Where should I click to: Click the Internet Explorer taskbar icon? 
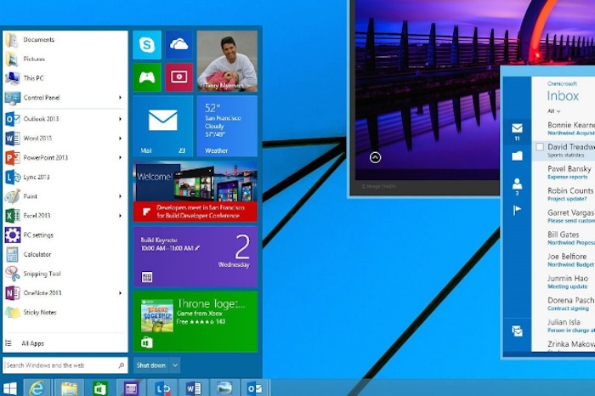click(x=37, y=388)
